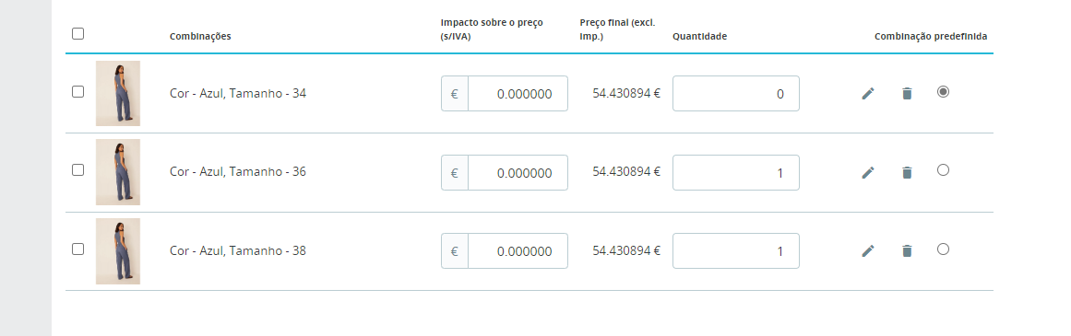The image size is (1071, 336).
Task: Delete the Tamanho 34 combination
Action: click(907, 94)
